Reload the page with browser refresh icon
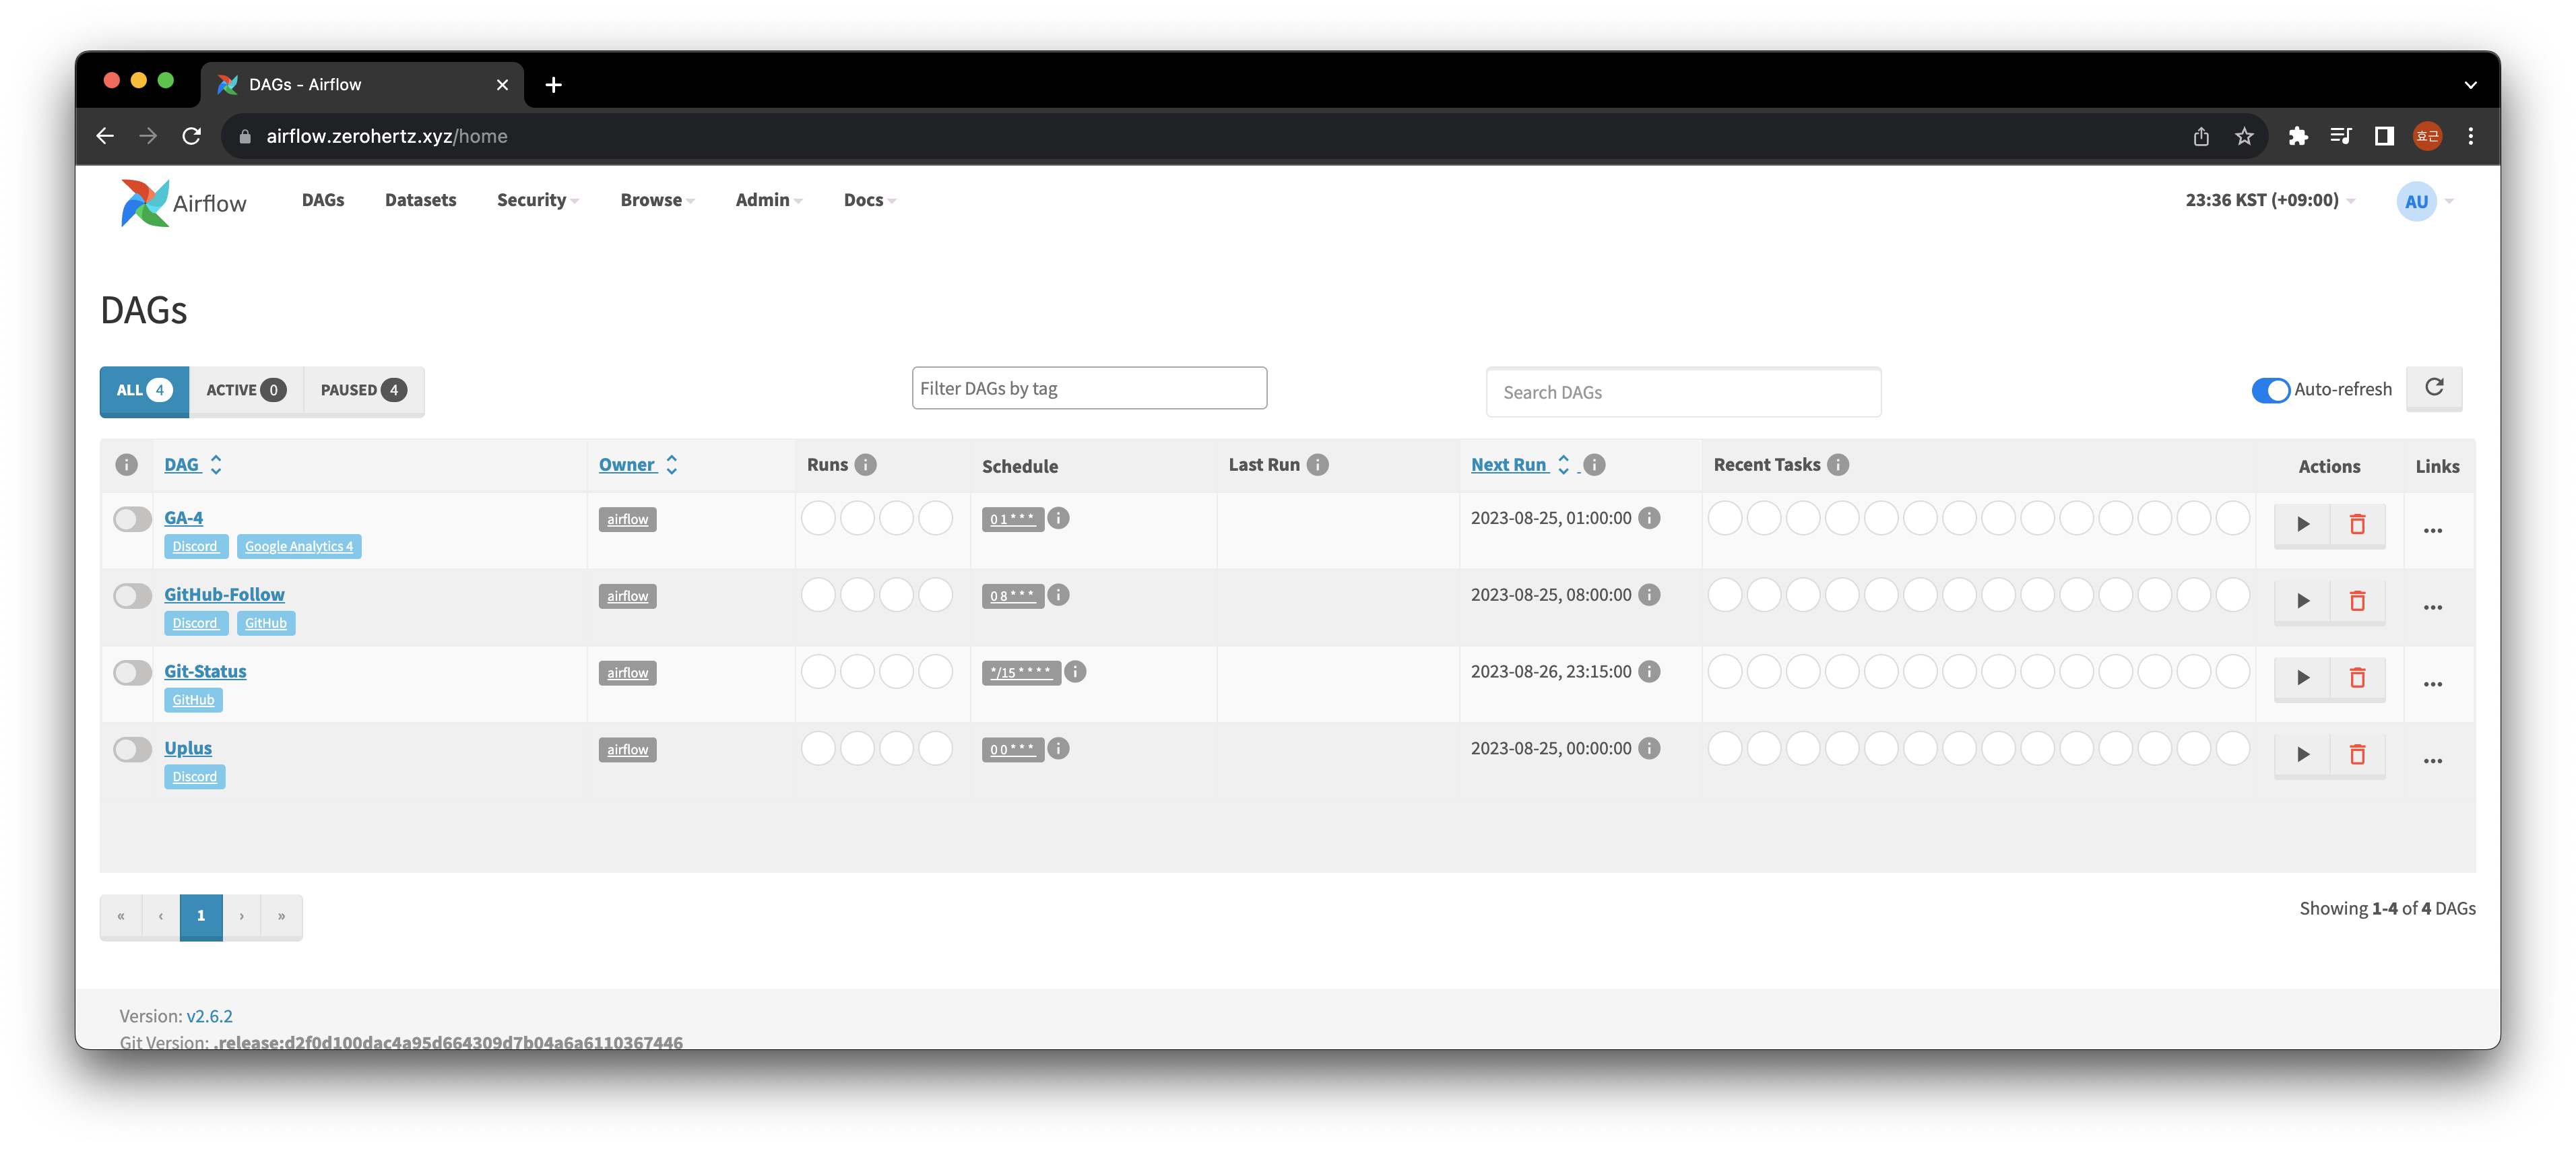The height and width of the screenshot is (1149, 2576). (x=191, y=136)
